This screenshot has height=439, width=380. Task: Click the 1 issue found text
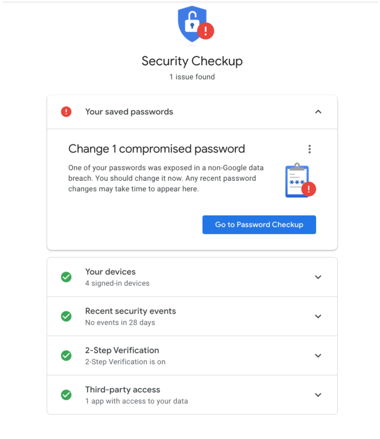pos(192,76)
